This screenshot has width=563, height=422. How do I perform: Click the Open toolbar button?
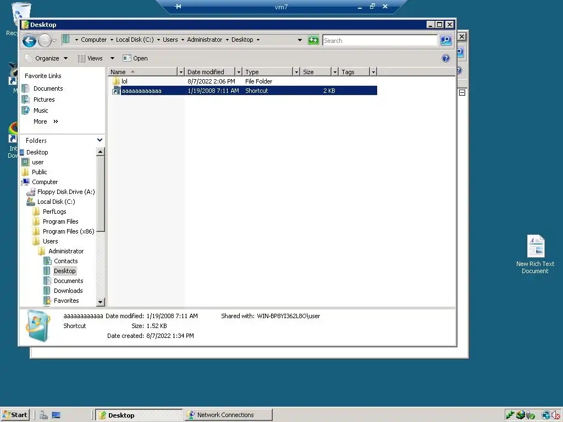[x=135, y=58]
